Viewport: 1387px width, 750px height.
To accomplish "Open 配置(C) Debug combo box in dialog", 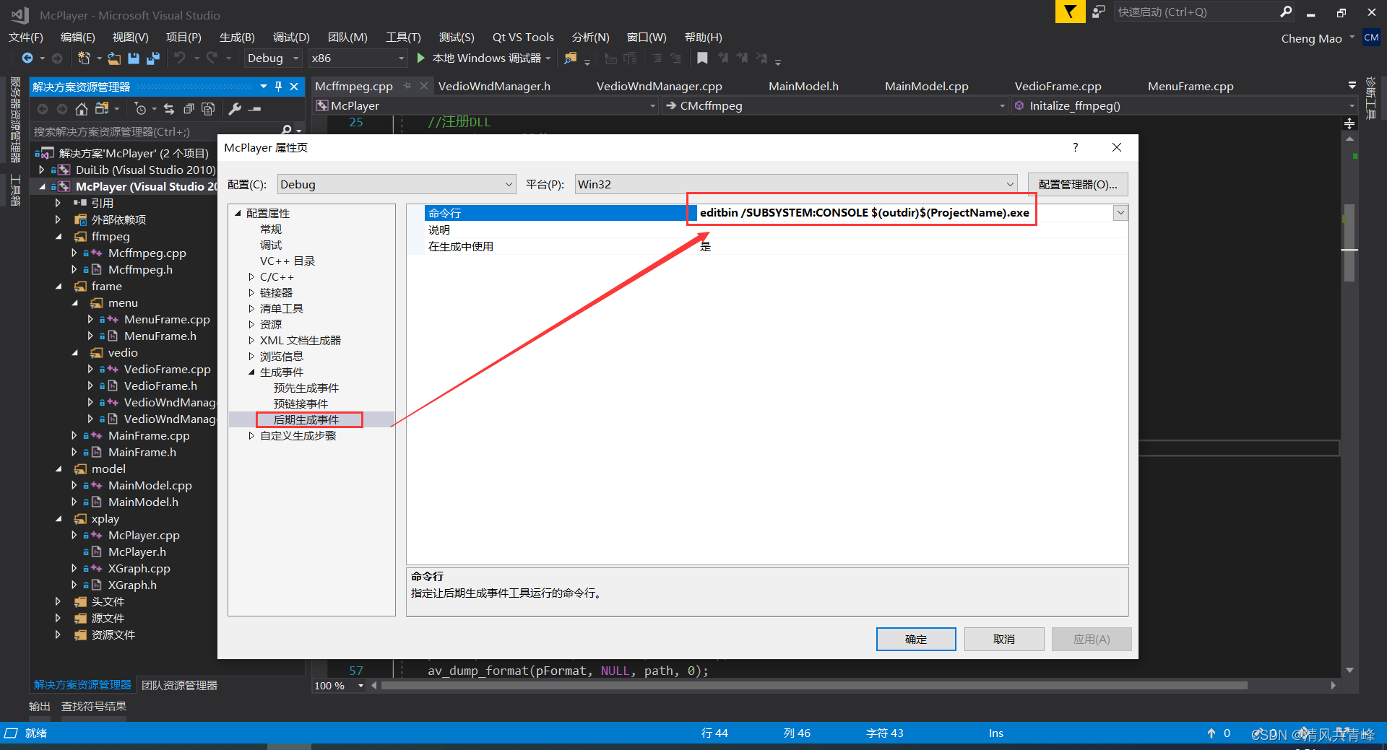I will [x=397, y=184].
